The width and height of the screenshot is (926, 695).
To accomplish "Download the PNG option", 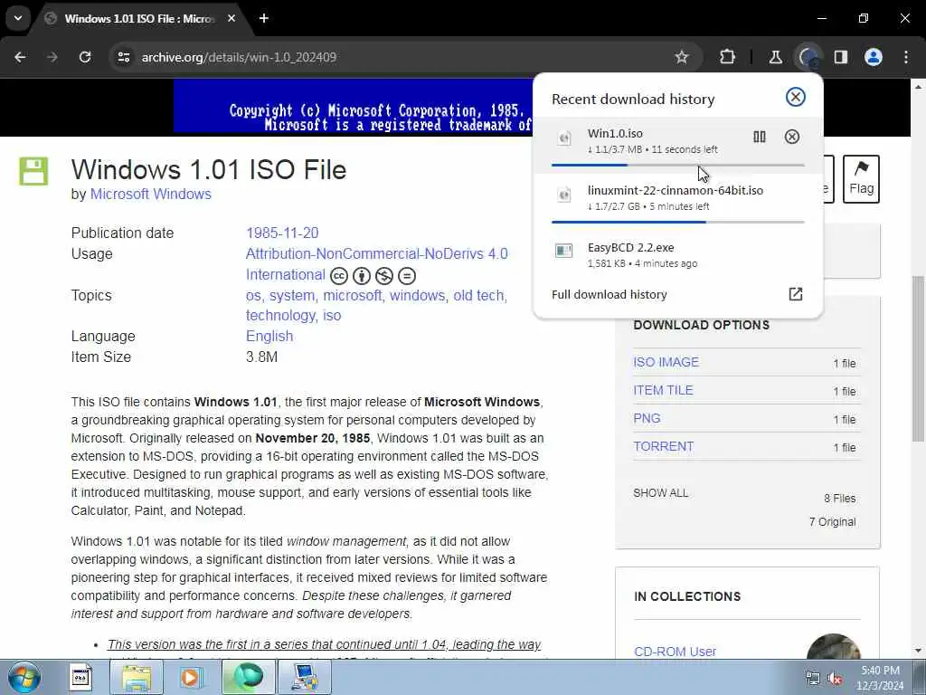I will (647, 418).
